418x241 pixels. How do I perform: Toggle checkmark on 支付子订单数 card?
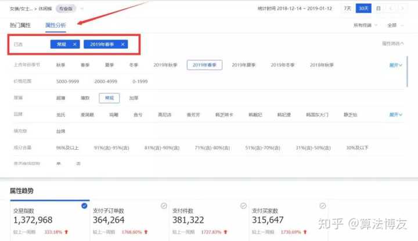coord(164,206)
